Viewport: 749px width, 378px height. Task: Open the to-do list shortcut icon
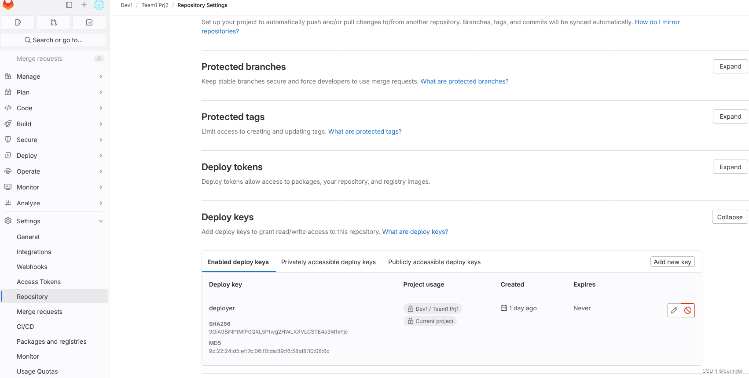click(89, 22)
